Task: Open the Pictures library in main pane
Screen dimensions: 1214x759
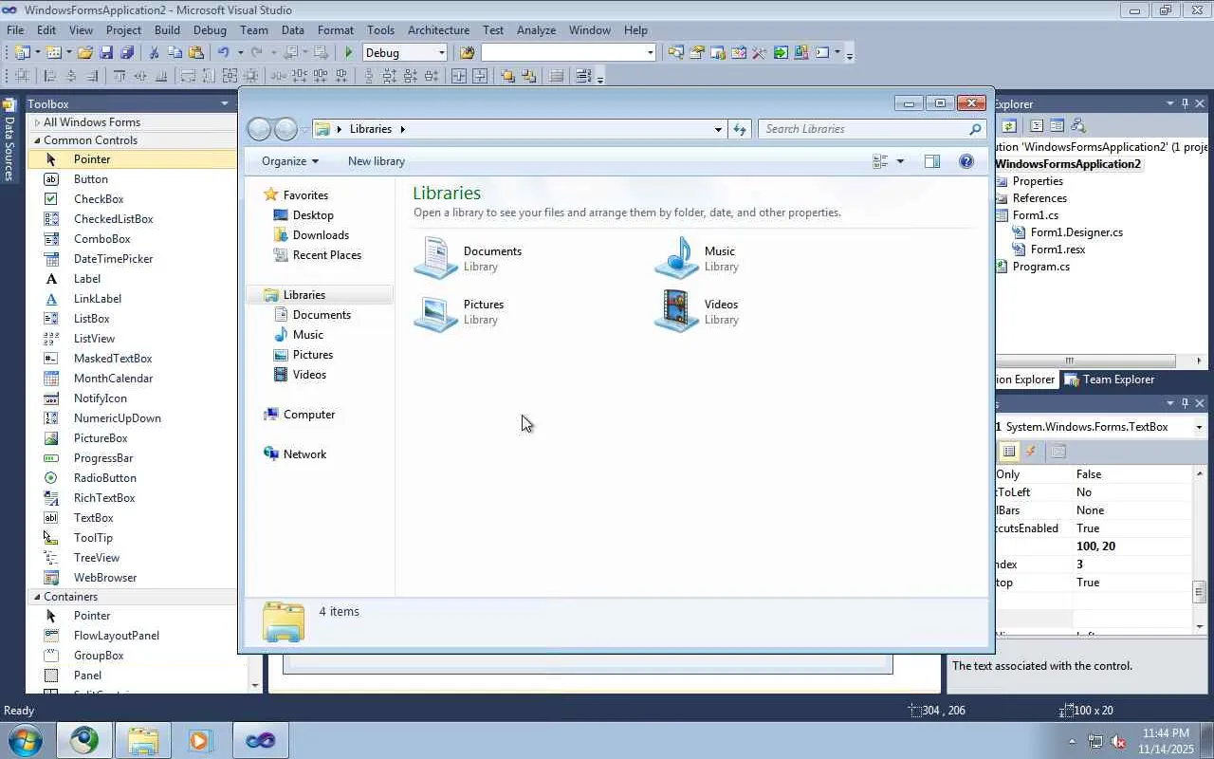Action: click(460, 311)
